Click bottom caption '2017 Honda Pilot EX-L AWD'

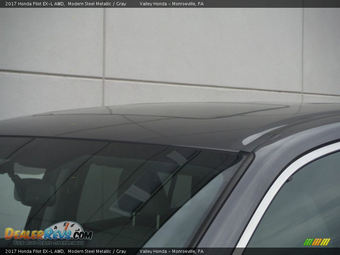tap(35, 251)
